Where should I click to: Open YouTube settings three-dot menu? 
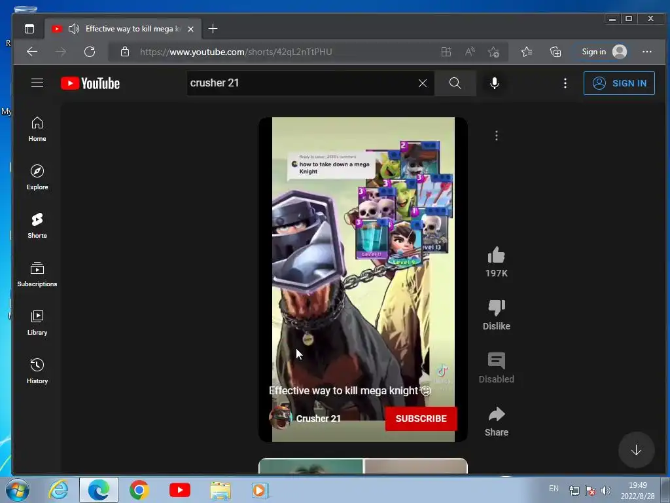[x=565, y=83]
